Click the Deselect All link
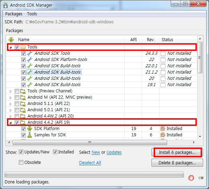 [90, 163]
